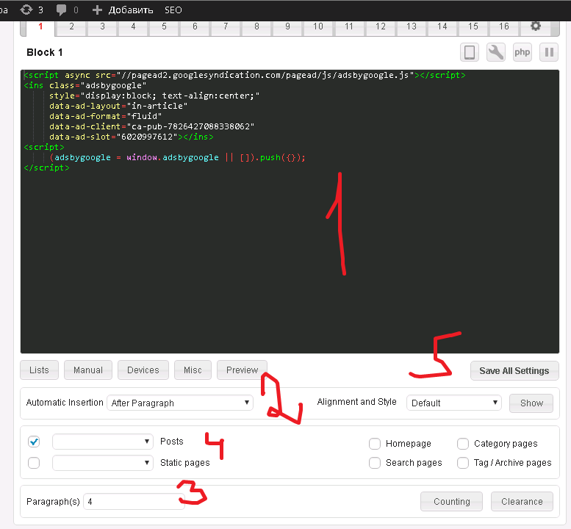Switch to block tab 11
Viewport: 571px width, 529px height.
(x=349, y=26)
